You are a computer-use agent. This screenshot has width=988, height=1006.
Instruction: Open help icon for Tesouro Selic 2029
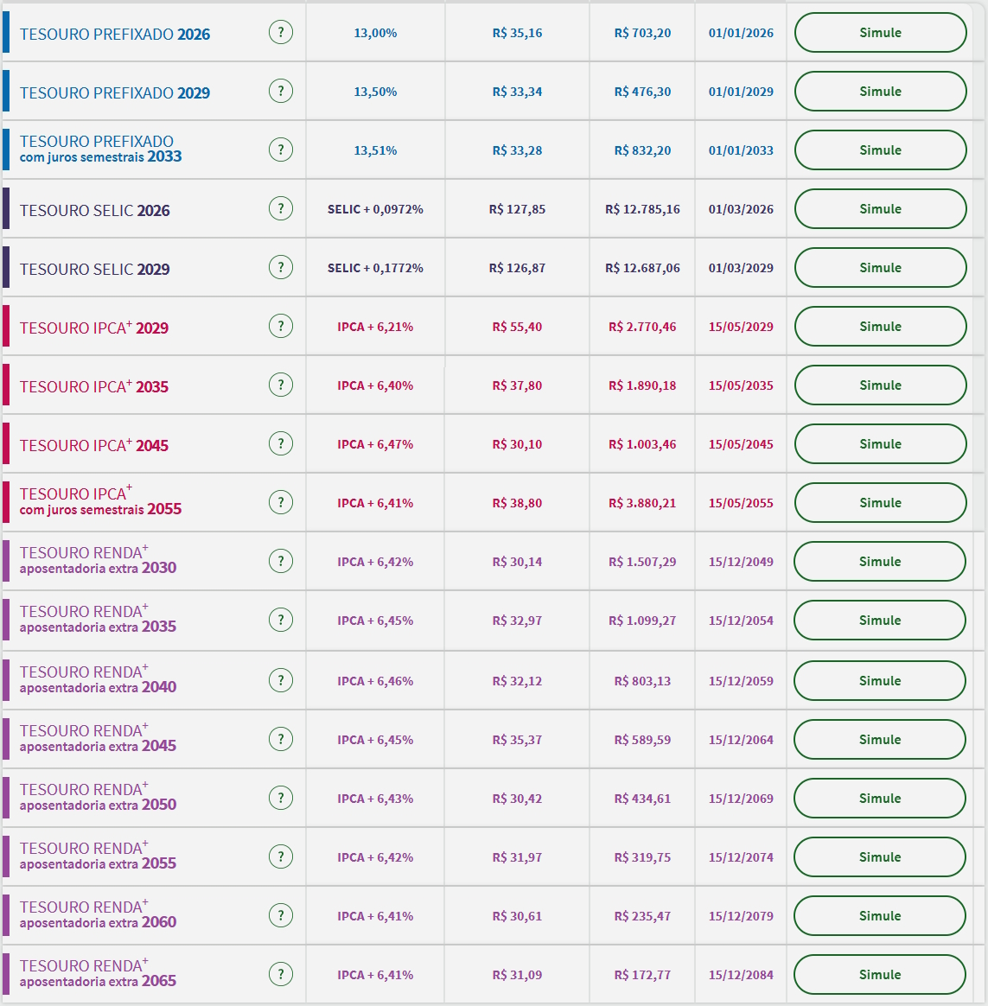click(281, 268)
